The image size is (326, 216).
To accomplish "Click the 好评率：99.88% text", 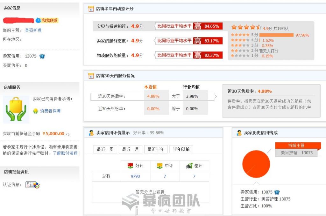I will [x=149, y=133].
